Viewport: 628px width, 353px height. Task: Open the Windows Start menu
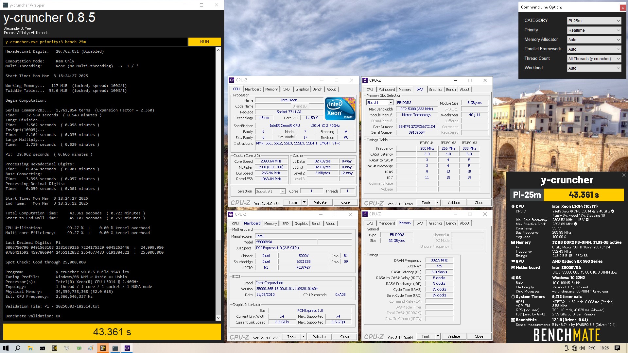6,348
